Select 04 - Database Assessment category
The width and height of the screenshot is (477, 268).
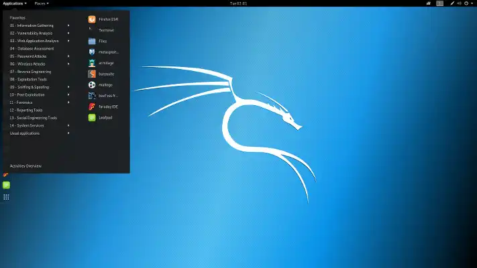click(32, 48)
